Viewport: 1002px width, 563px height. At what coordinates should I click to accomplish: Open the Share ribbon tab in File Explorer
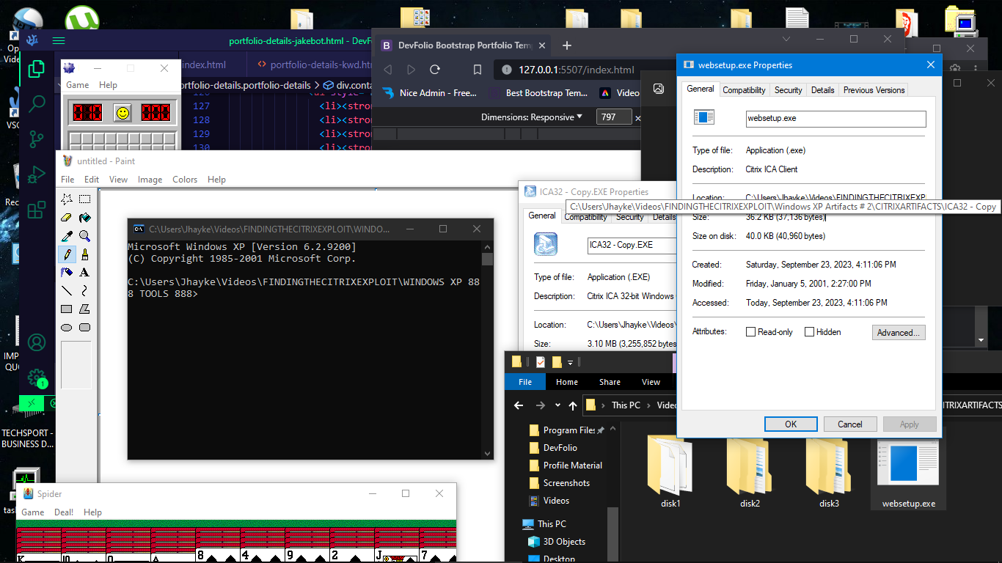610,382
